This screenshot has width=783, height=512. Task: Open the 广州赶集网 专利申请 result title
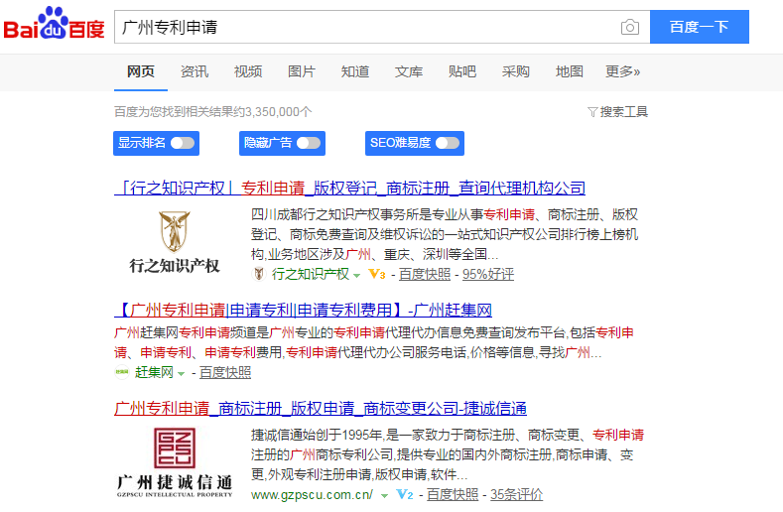[303, 311]
